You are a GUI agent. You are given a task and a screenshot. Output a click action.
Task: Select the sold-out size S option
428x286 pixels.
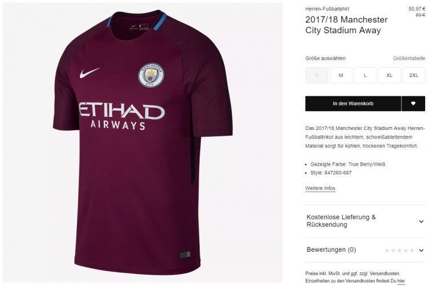317,75
